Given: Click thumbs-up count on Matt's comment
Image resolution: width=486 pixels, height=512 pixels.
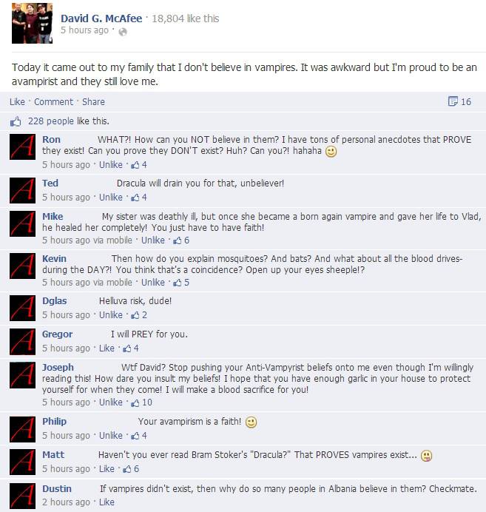Looking at the screenshot, I should 131,469.
